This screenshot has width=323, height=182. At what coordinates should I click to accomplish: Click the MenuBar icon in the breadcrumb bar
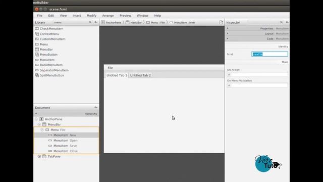(x=128, y=22)
